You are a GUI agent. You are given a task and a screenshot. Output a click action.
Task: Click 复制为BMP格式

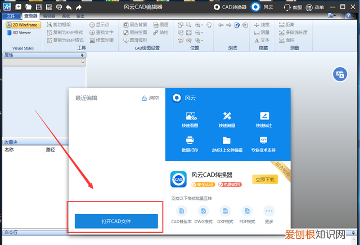coord(65,40)
